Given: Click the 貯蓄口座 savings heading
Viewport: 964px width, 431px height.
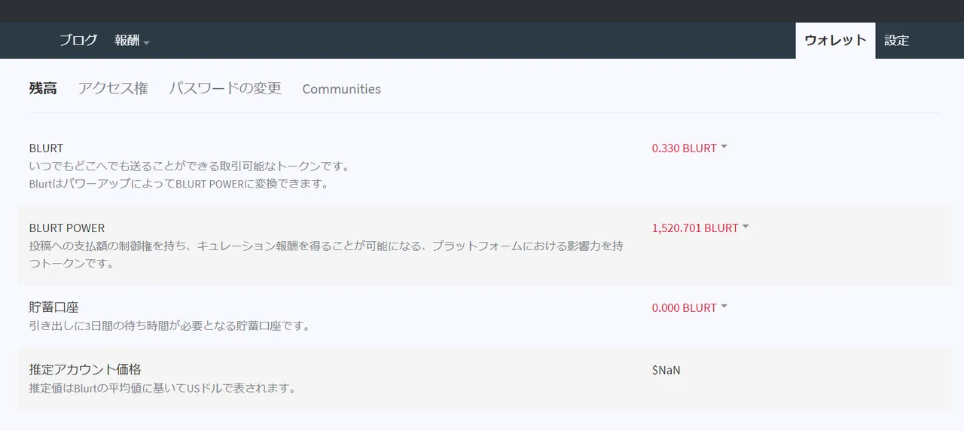Looking at the screenshot, I should (54, 307).
